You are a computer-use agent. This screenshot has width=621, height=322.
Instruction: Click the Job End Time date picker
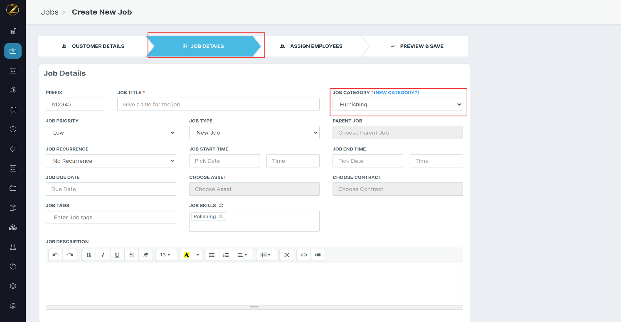tap(368, 161)
